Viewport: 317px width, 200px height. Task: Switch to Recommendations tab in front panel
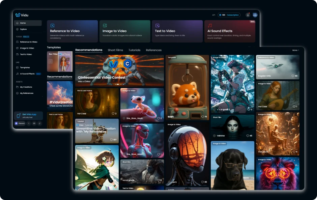89,50
